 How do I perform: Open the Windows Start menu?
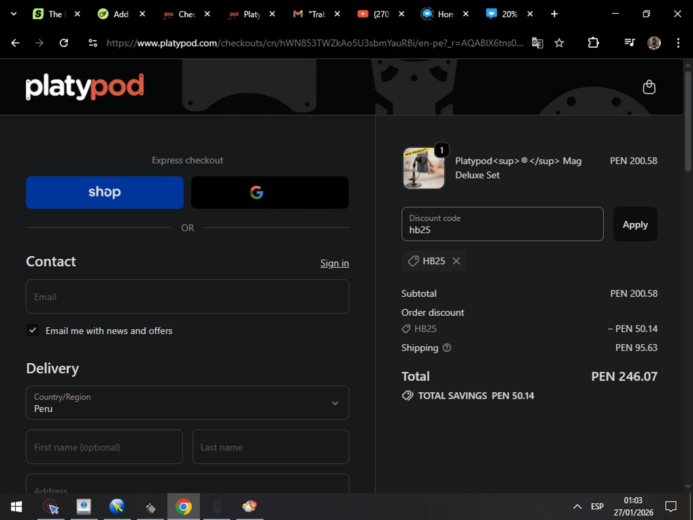pos(16,507)
